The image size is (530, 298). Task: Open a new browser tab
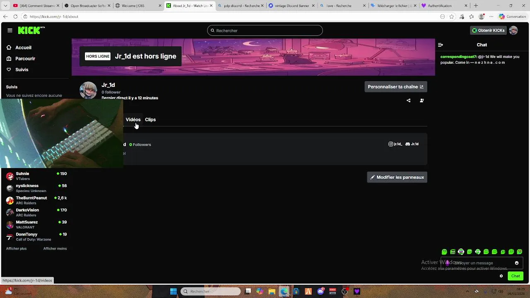tap(476, 6)
